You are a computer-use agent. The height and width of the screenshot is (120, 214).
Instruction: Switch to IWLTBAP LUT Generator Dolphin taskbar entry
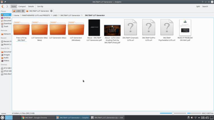click(x=72, y=117)
